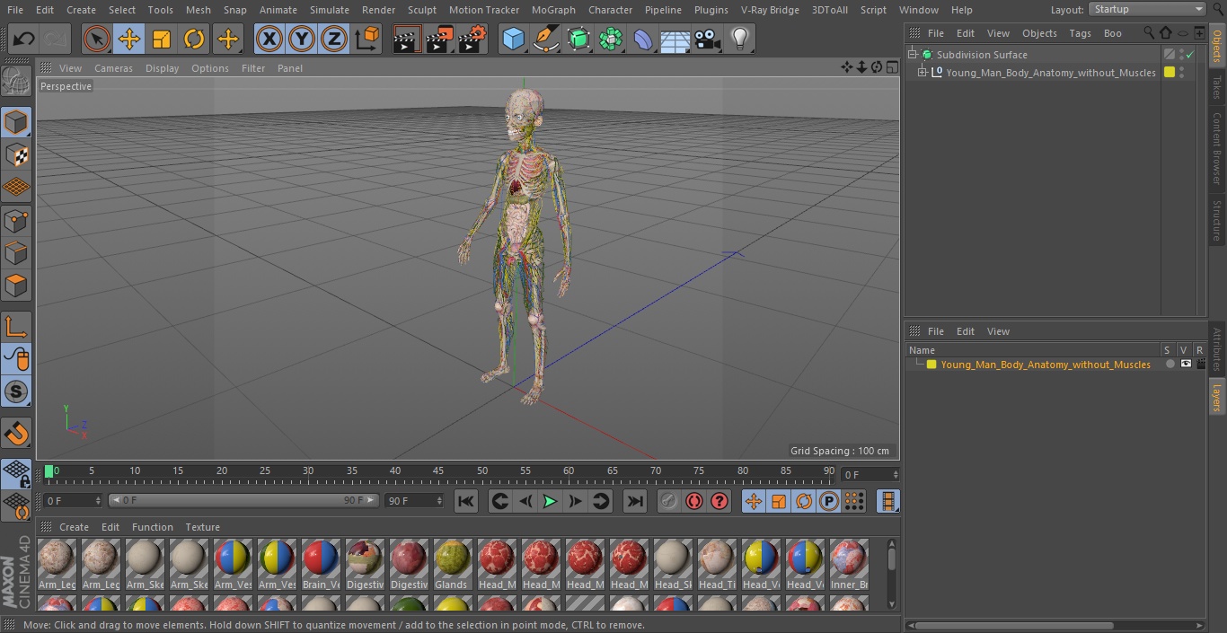
Task: Open the Render Settings icon
Action: tap(472, 39)
